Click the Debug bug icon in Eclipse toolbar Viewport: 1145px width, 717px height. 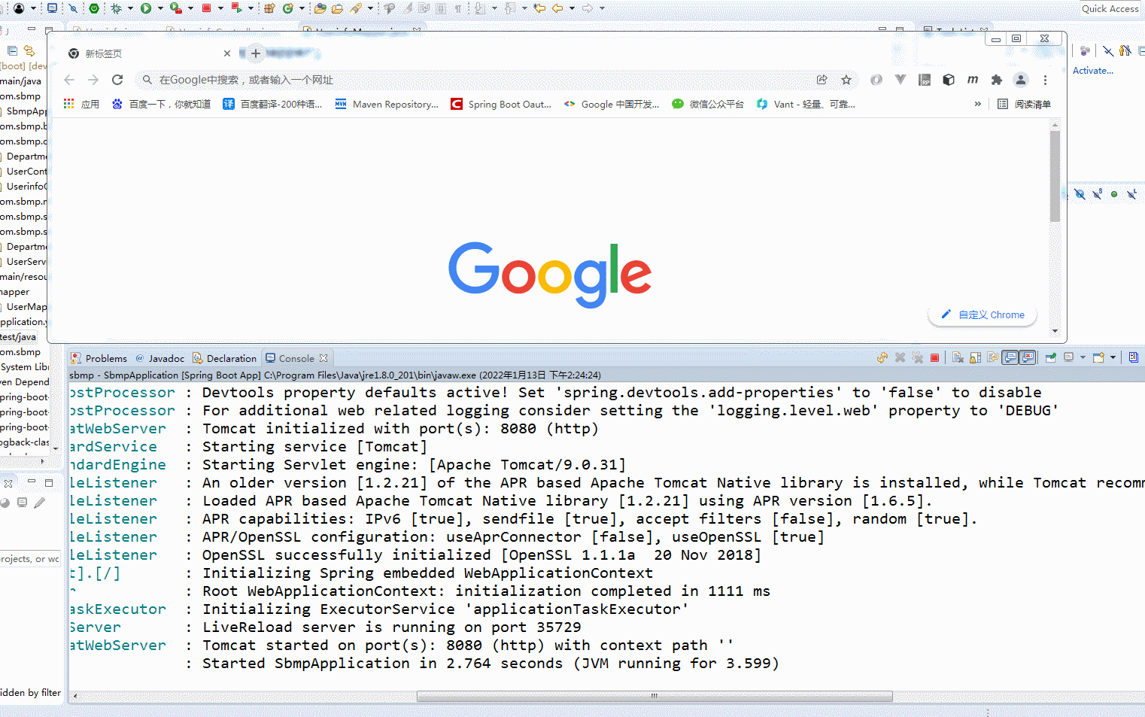point(116,8)
